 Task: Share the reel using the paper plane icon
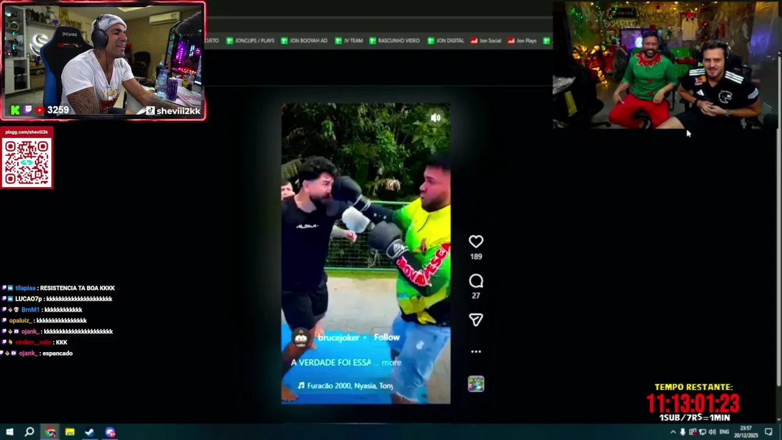(476, 320)
